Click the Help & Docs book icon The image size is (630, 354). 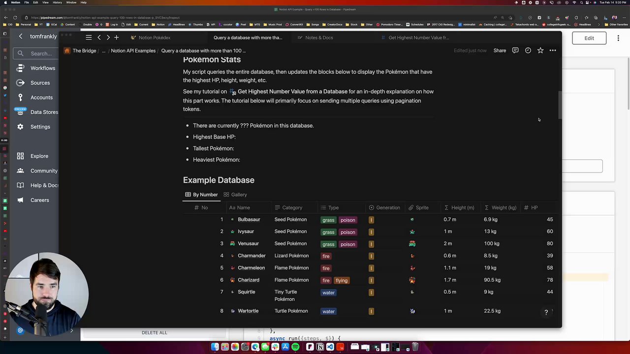tap(20, 185)
